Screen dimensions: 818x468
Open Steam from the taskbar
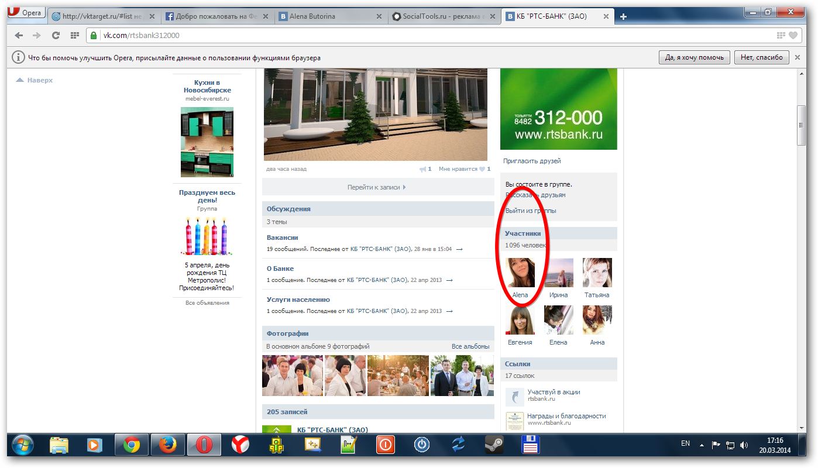pos(494,445)
